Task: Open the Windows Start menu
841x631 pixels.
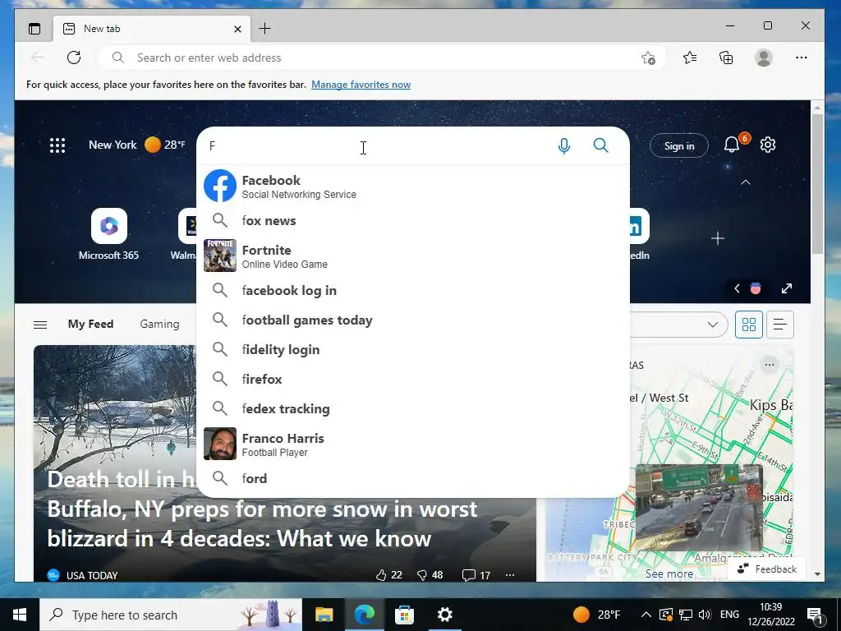Action: pos(20,615)
